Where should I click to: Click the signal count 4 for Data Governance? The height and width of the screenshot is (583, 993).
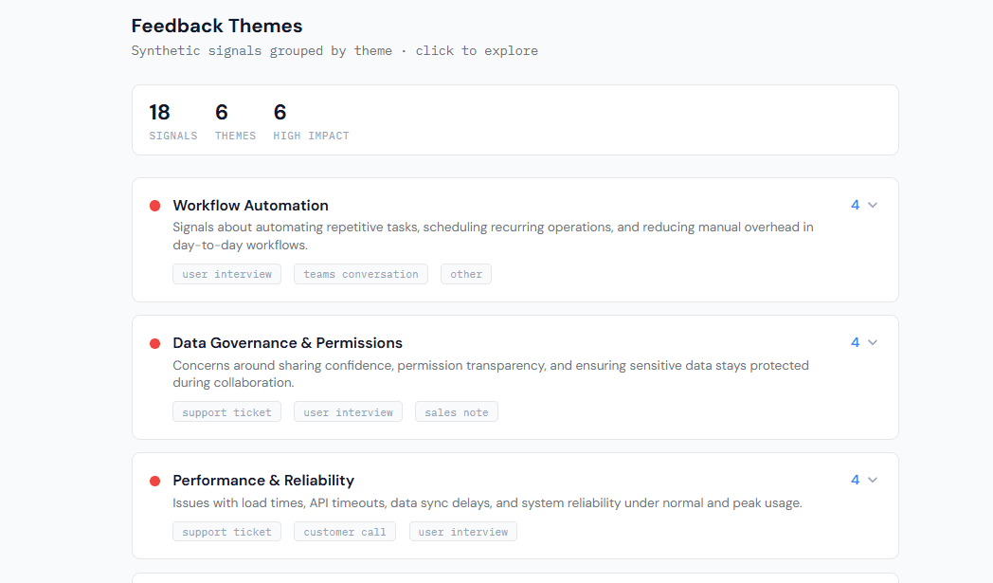click(x=855, y=343)
